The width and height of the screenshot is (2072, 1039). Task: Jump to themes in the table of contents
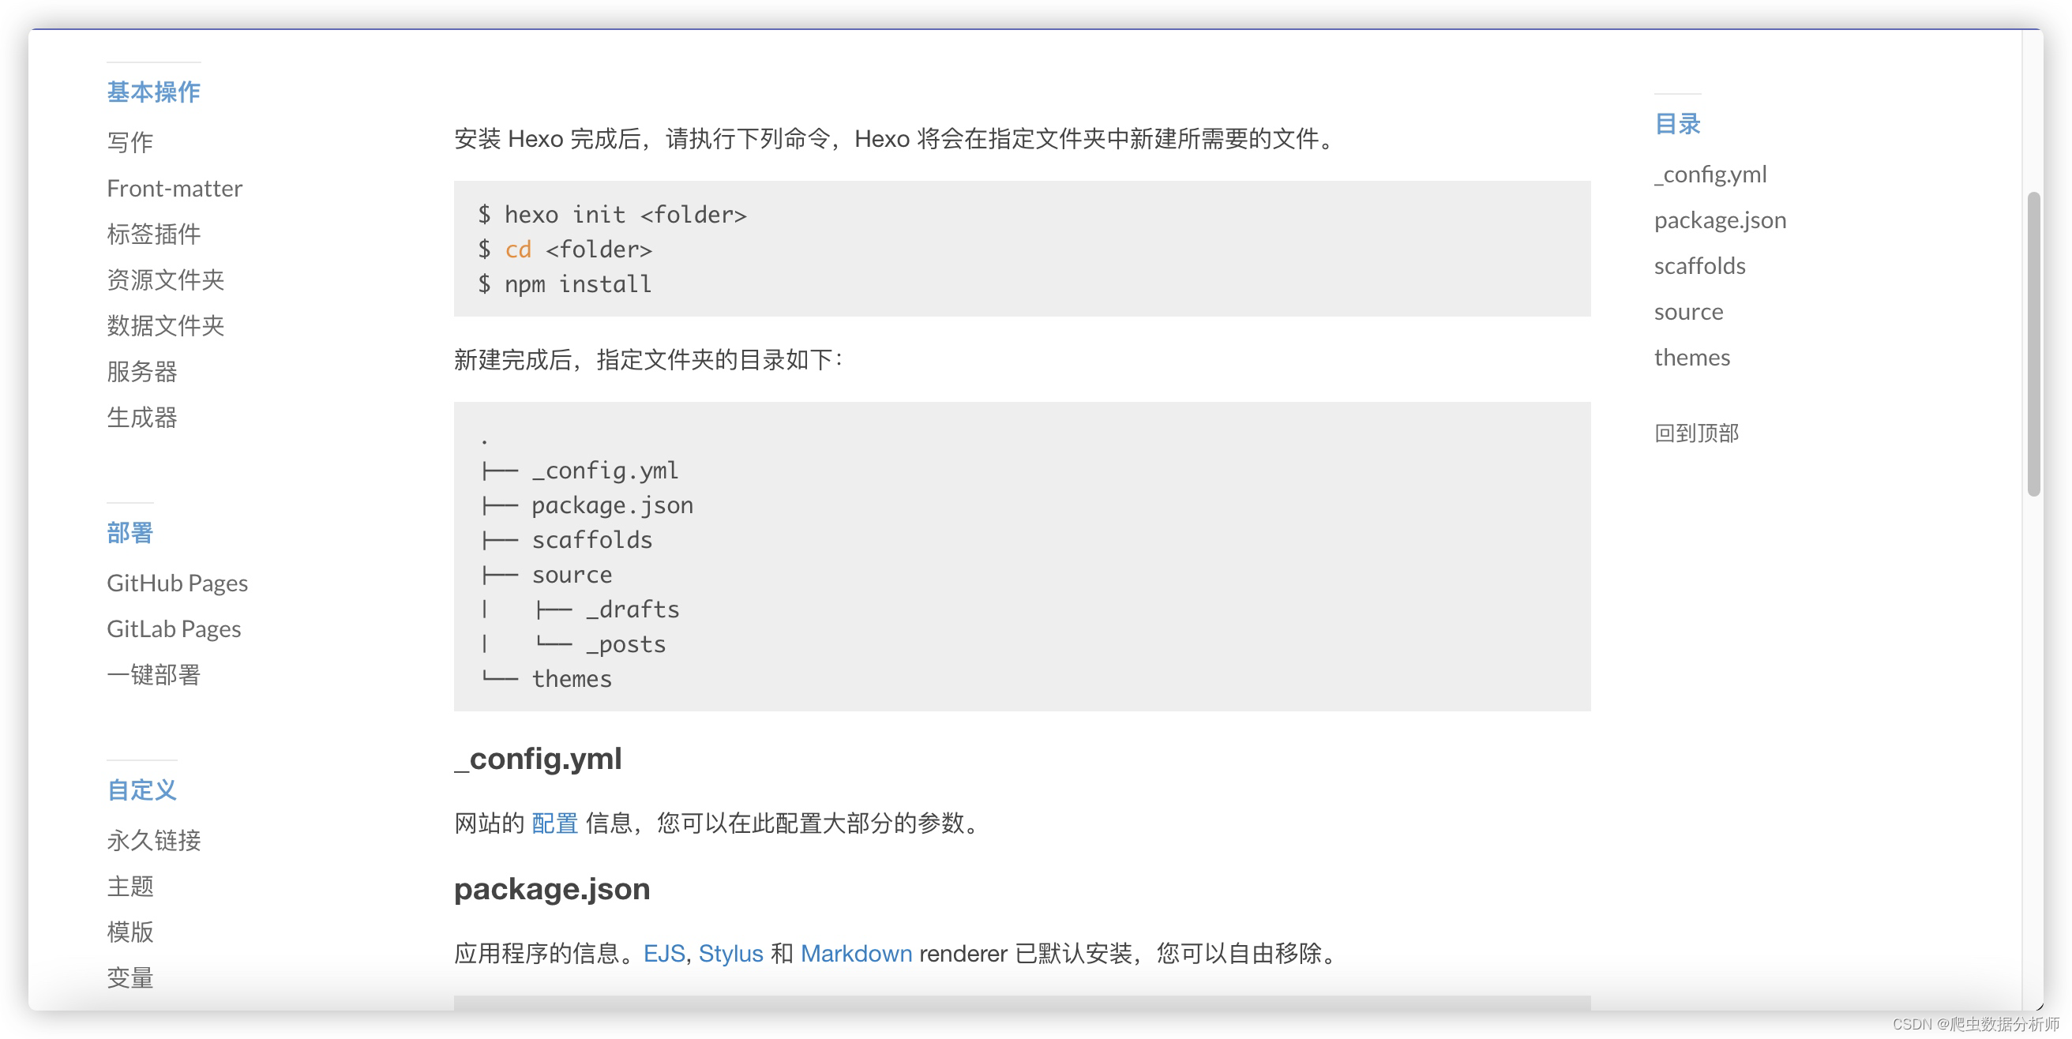[x=1691, y=358]
